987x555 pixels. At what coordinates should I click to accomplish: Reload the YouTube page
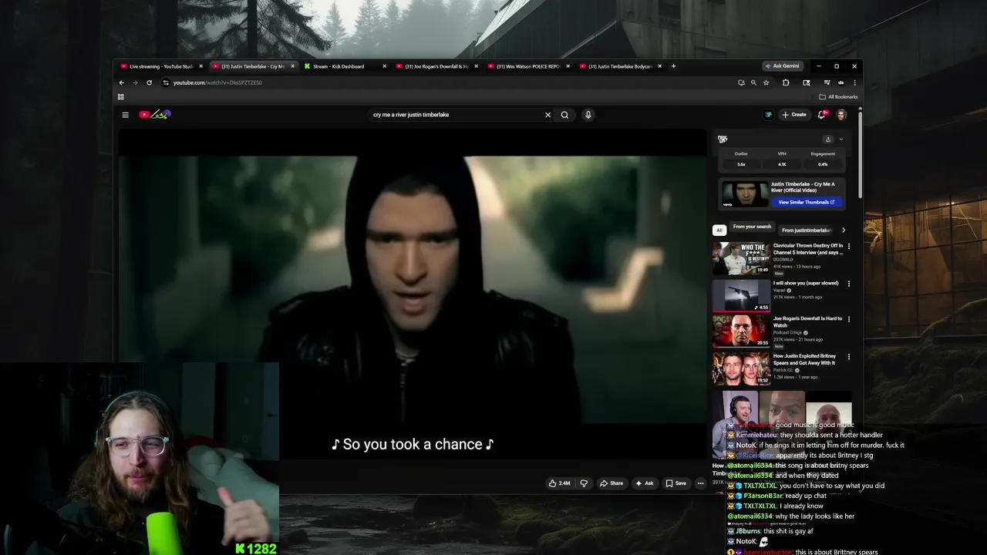click(149, 82)
